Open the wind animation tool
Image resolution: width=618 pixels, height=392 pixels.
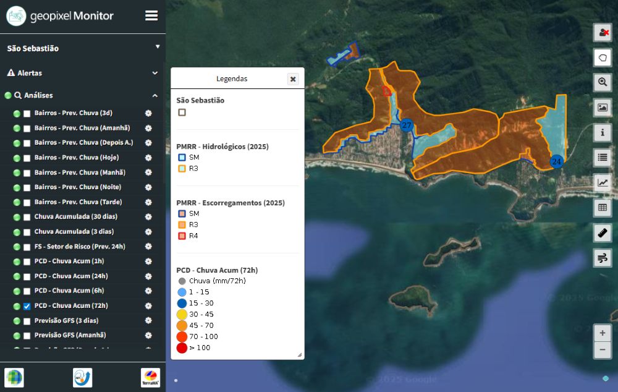(603, 257)
